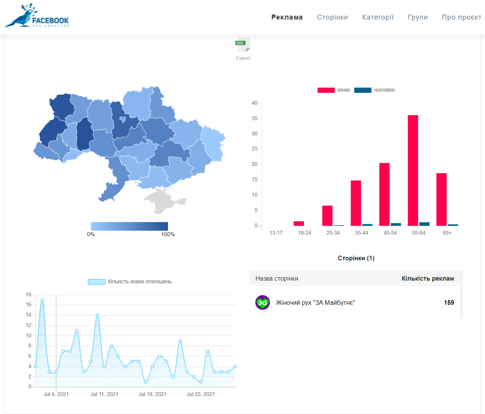Click the scrollbar beside the pages table

click(x=461, y=294)
